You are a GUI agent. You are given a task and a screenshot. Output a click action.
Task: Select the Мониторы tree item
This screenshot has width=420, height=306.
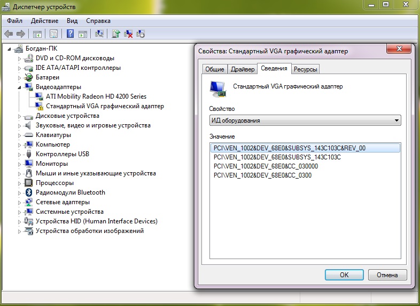coord(52,164)
